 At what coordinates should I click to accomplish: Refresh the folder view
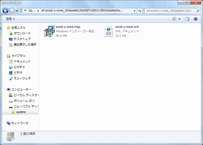click(x=140, y=11)
